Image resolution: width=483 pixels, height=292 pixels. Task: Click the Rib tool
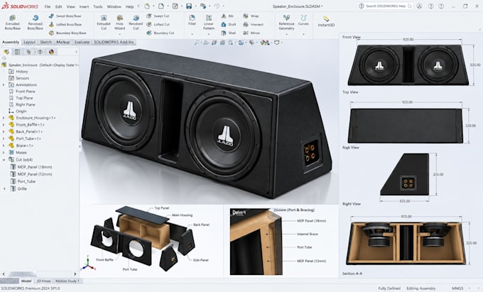click(x=227, y=16)
